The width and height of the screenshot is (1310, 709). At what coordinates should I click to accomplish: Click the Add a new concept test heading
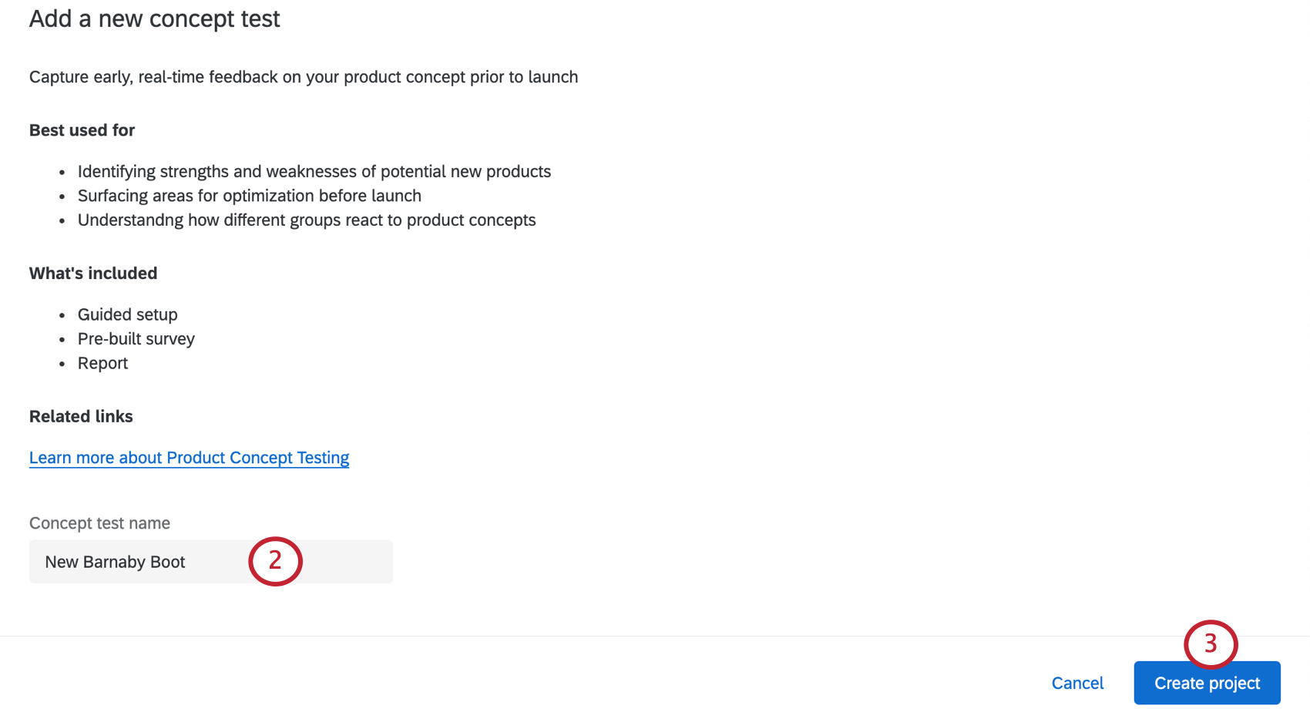(154, 18)
